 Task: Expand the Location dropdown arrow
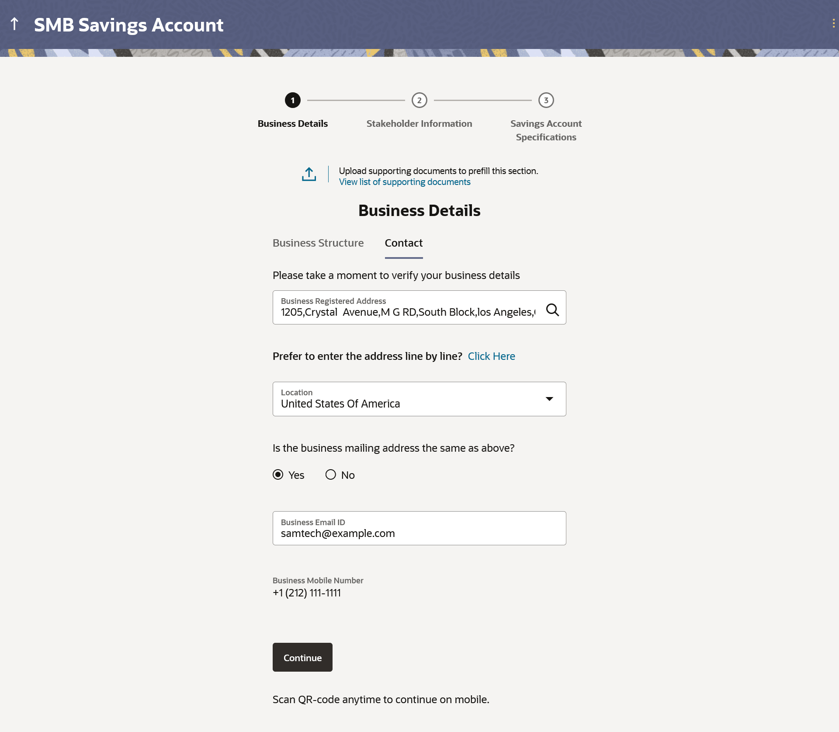549,399
